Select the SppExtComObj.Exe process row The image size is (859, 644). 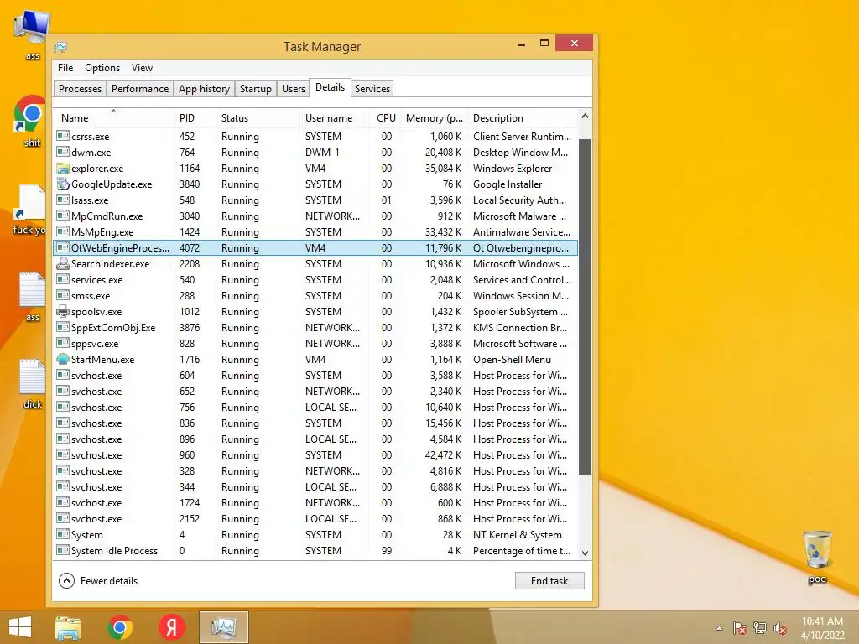coord(315,328)
